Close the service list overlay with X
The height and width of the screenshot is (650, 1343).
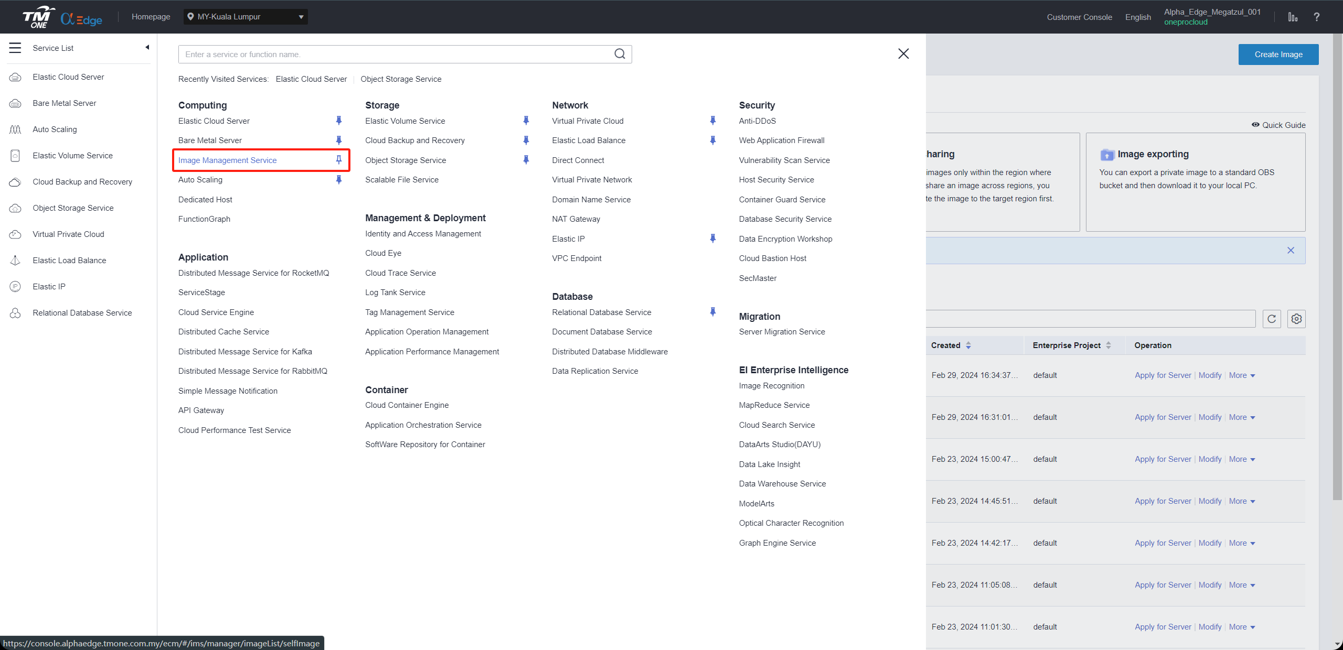[903, 53]
